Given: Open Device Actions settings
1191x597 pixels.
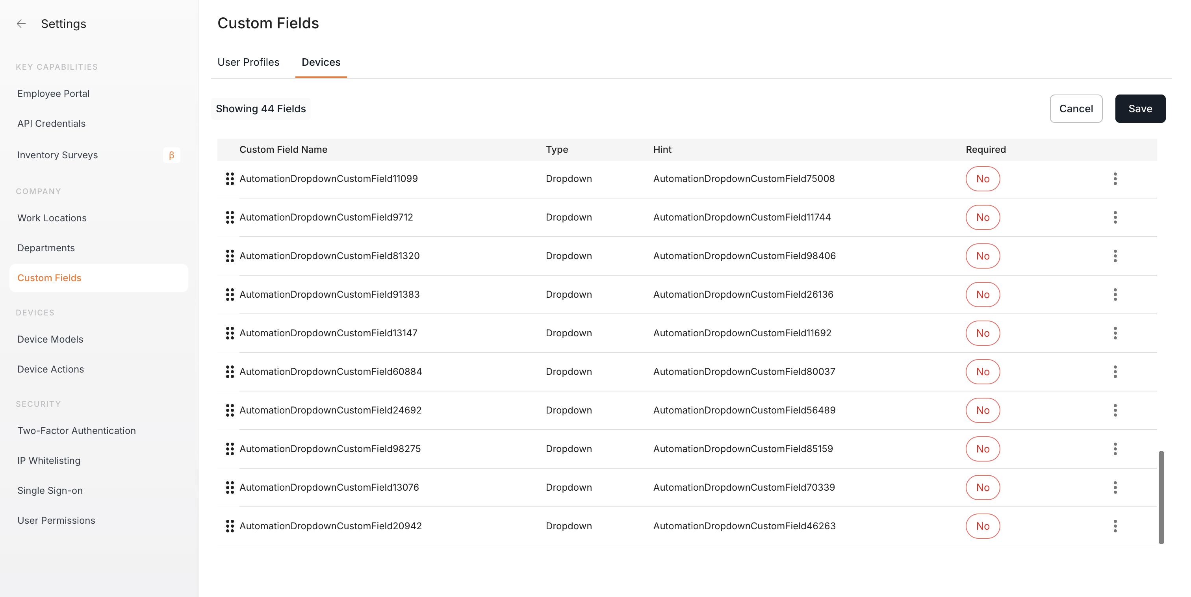Looking at the screenshot, I should pyautogui.click(x=51, y=369).
